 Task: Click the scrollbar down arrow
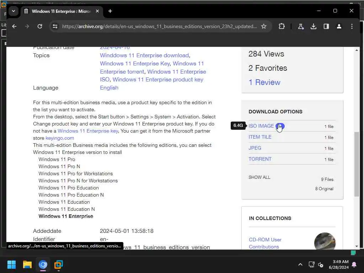tap(357, 246)
